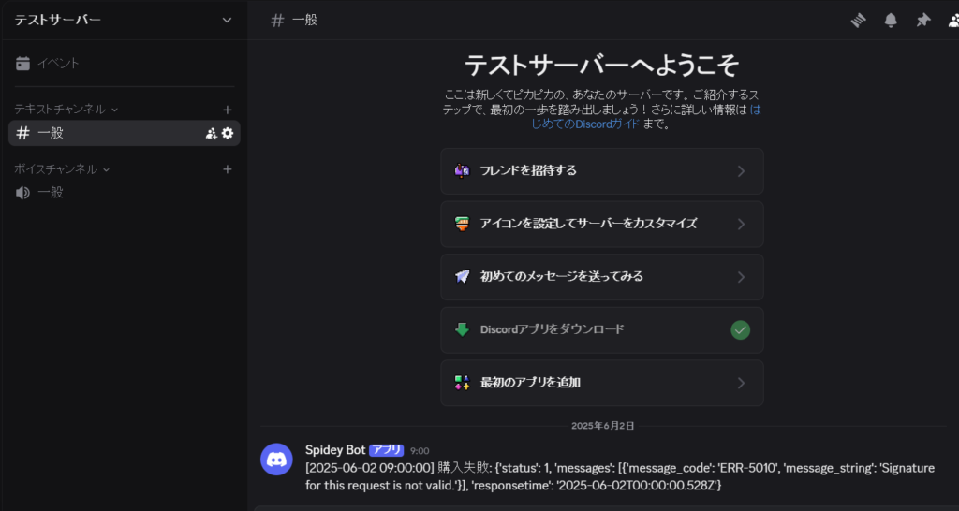Click the 最初のアプリを追加 shapes icon
Viewport: 959px width, 511px height.
[x=463, y=383]
